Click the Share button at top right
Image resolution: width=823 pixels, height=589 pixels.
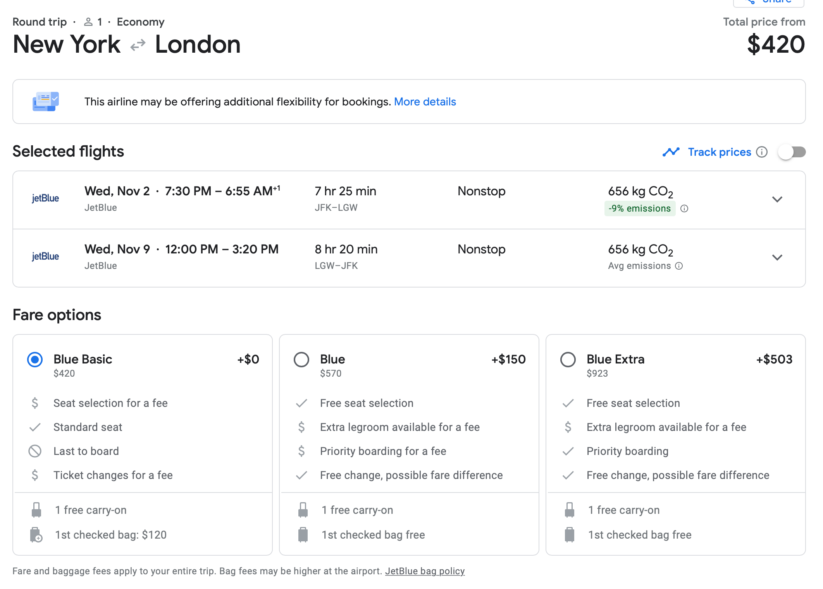pyautogui.click(x=768, y=3)
